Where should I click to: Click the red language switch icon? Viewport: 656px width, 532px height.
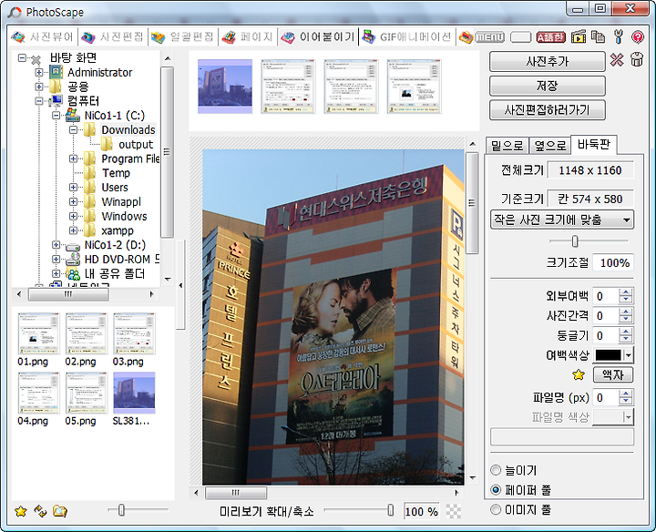coord(550,37)
